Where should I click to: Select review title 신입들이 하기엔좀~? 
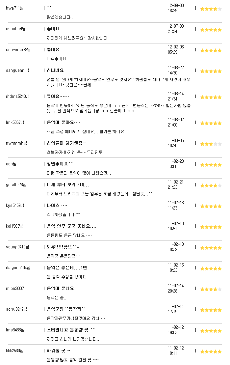click(66, 143)
